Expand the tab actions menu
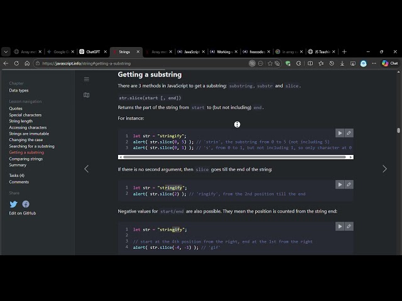 click(x=6, y=51)
